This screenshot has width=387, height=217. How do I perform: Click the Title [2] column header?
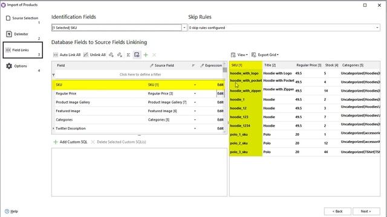point(279,65)
